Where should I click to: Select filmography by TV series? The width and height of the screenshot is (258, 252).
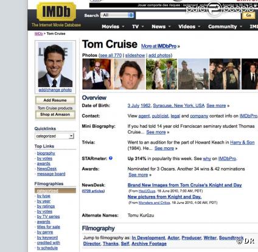(x=48, y=217)
